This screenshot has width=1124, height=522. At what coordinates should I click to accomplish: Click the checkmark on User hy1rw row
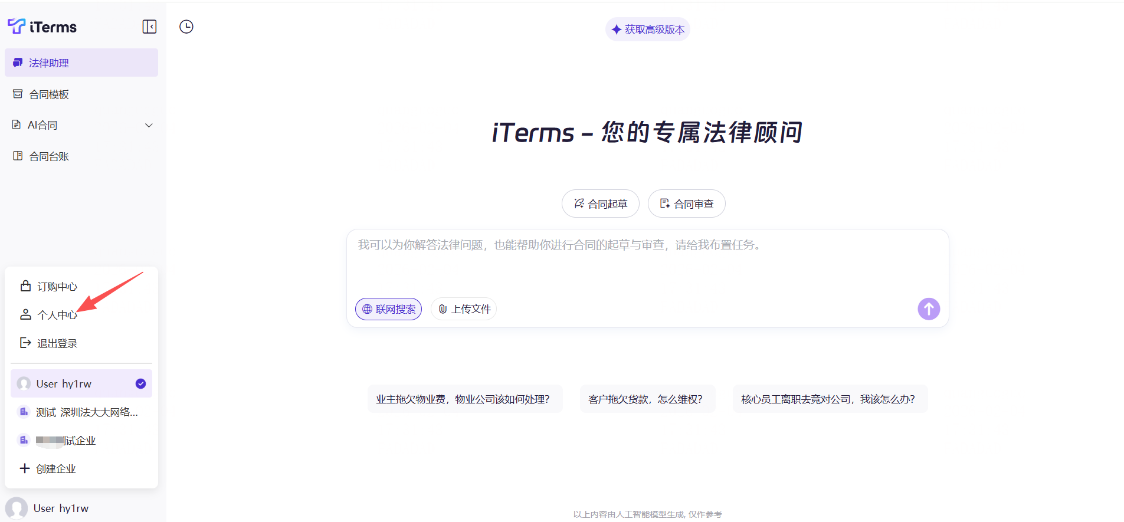140,383
